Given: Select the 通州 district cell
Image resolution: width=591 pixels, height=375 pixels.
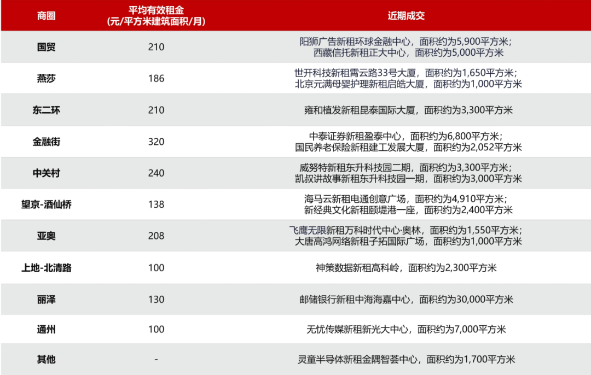Looking at the screenshot, I should coord(47,329).
